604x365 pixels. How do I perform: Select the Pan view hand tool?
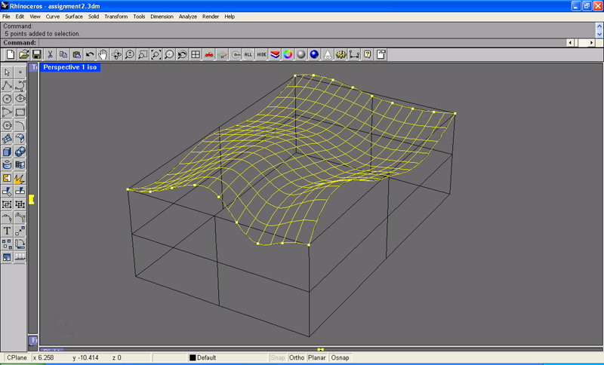(103, 54)
